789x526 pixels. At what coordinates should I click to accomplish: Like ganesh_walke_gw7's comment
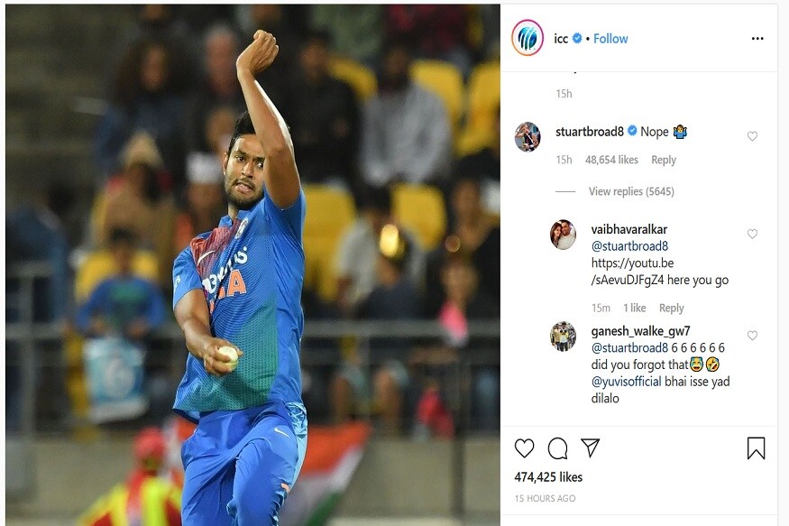click(752, 336)
